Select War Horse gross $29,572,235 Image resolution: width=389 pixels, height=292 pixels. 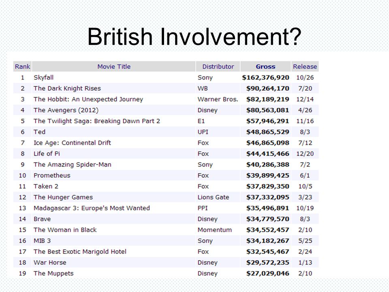pos(268,263)
